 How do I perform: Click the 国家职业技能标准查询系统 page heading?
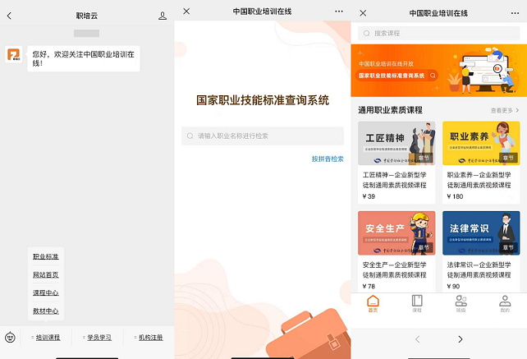coord(263,100)
